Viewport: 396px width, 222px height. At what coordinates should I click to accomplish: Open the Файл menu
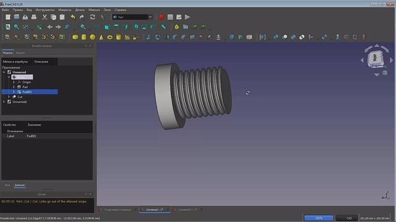6,10
